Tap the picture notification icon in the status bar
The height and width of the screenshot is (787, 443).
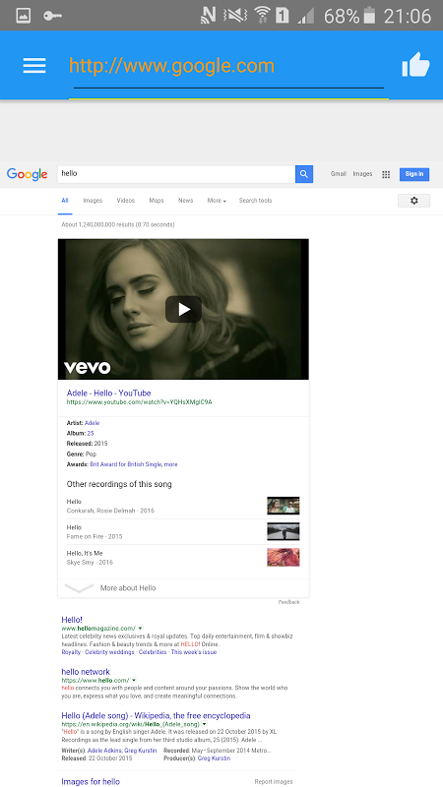[x=23, y=16]
